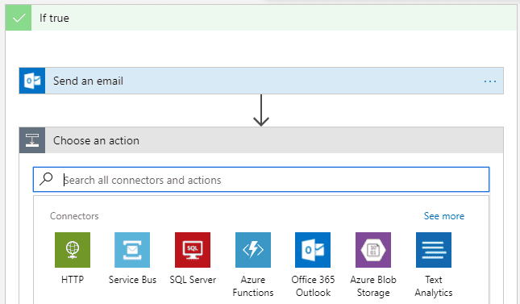Click the Connectors section label
Screen dimensions: 520x304
(x=74, y=216)
